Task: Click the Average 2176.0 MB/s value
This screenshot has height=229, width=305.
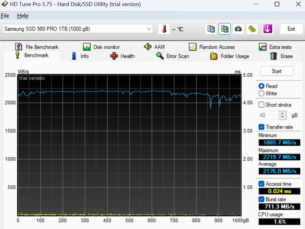Action: [x=280, y=171]
